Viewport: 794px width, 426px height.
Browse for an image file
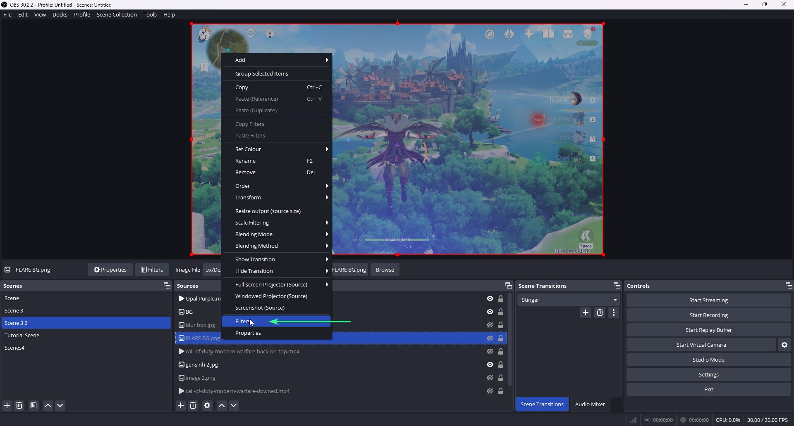tap(385, 270)
